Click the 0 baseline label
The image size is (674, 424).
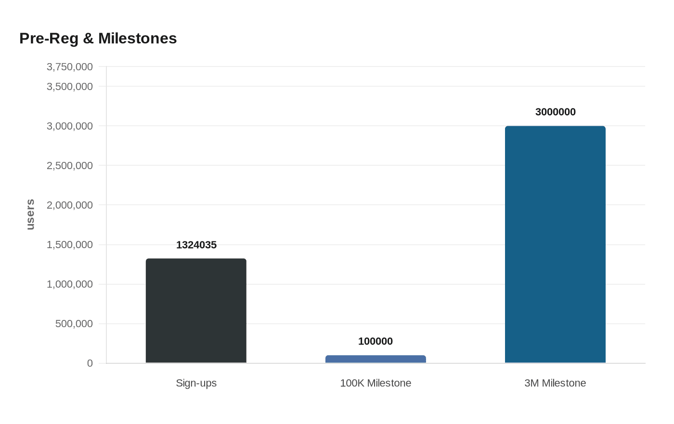(89, 363)
